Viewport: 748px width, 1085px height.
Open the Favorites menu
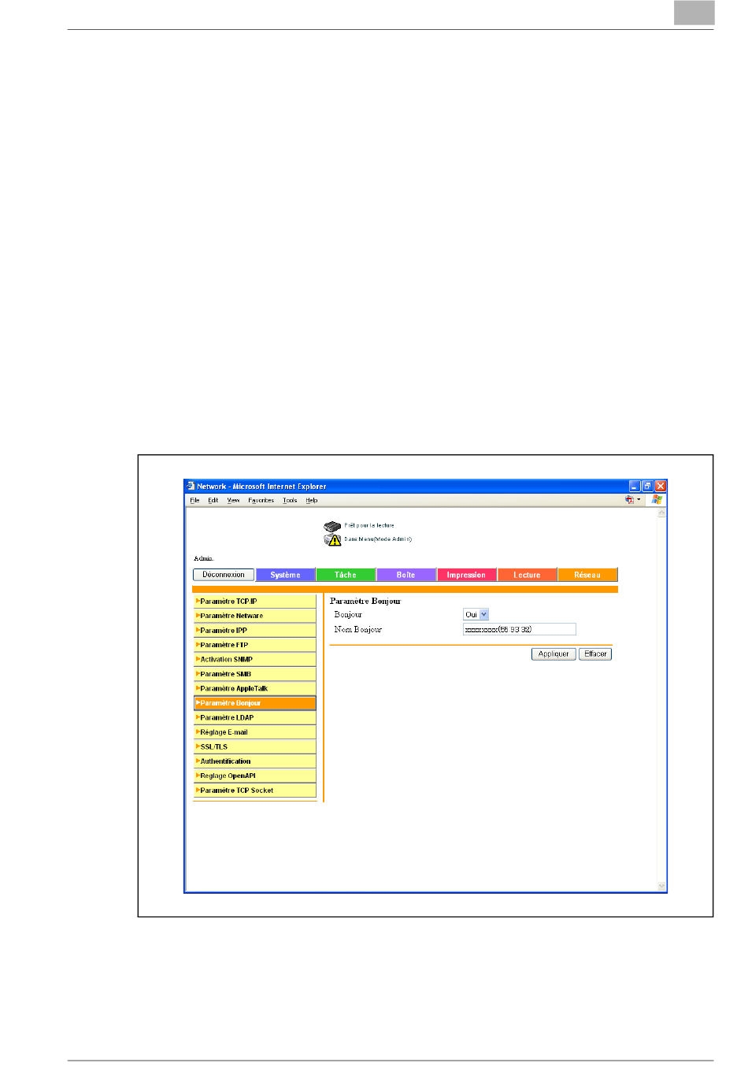261,501
